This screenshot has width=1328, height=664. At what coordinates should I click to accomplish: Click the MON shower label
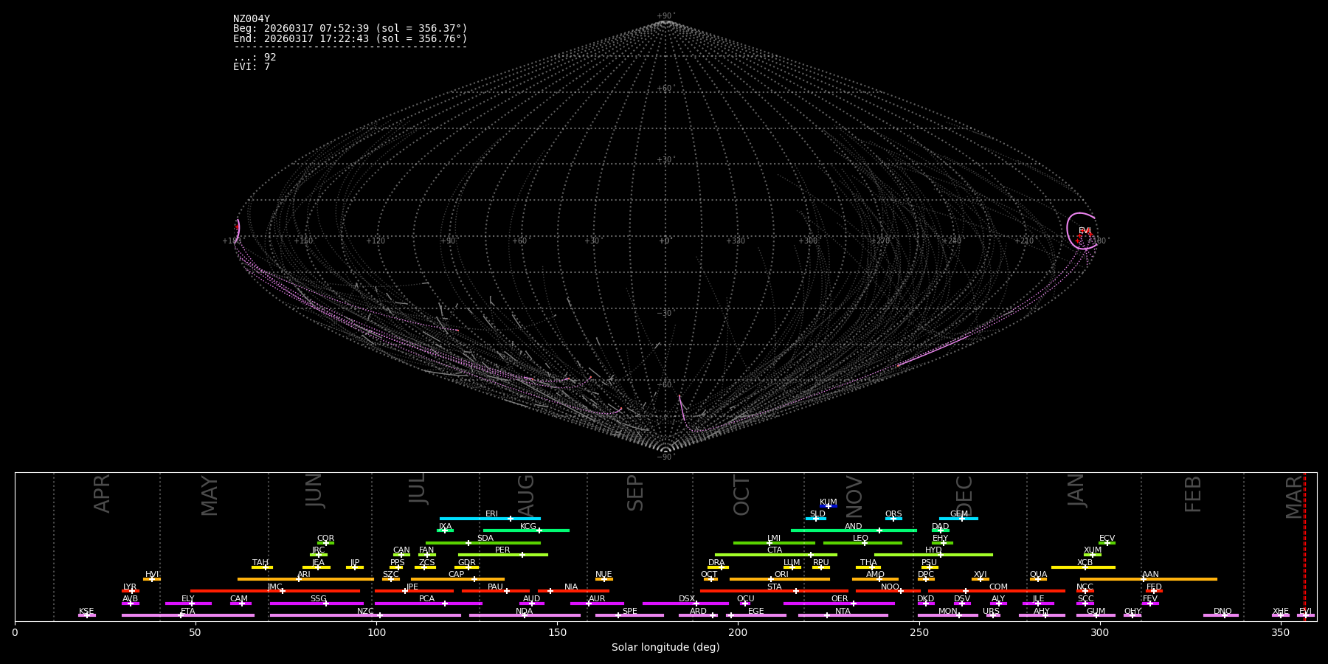coord(948,612)
